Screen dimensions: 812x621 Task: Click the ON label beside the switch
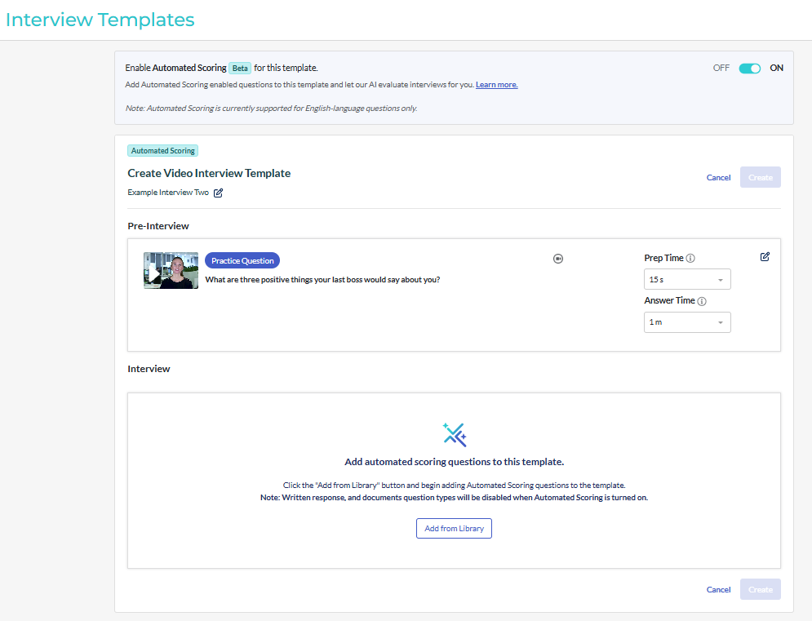[x=776, y=68]
